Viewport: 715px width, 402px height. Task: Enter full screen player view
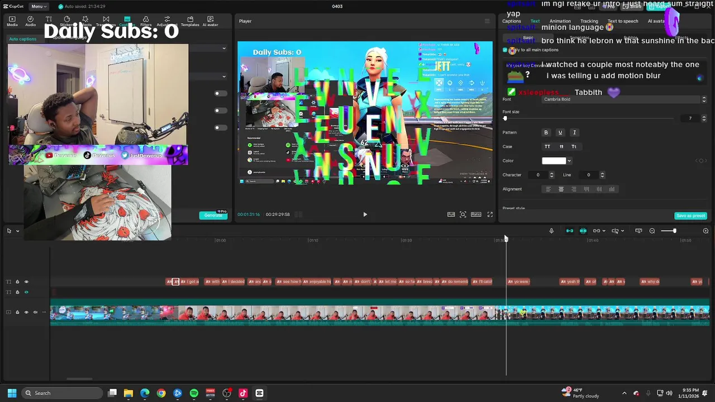pos(490,214)
